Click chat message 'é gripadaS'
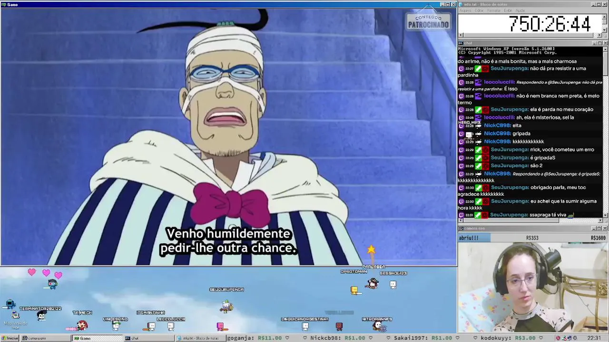Screen dimensions: 609x342 (x=542, y=158)
